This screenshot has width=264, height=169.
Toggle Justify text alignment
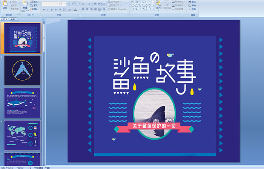[x=95, y=9]
